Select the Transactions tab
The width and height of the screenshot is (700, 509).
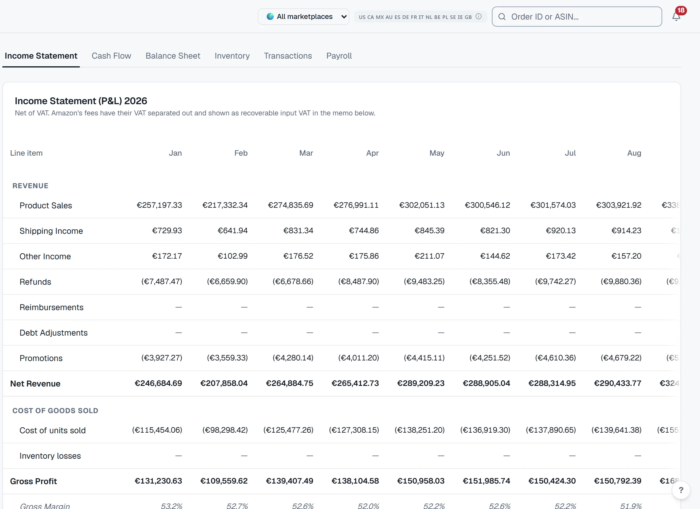click(288, 56)
